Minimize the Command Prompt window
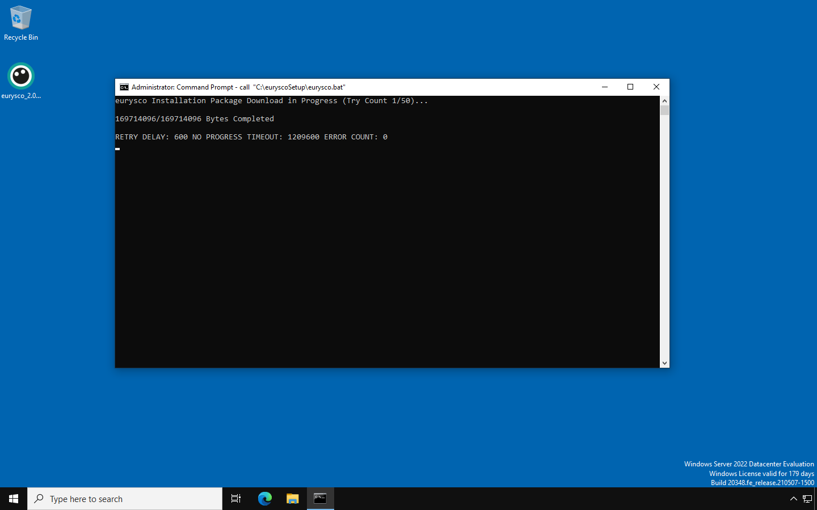The width and height of the screenshot is (817, 510). 605,87
